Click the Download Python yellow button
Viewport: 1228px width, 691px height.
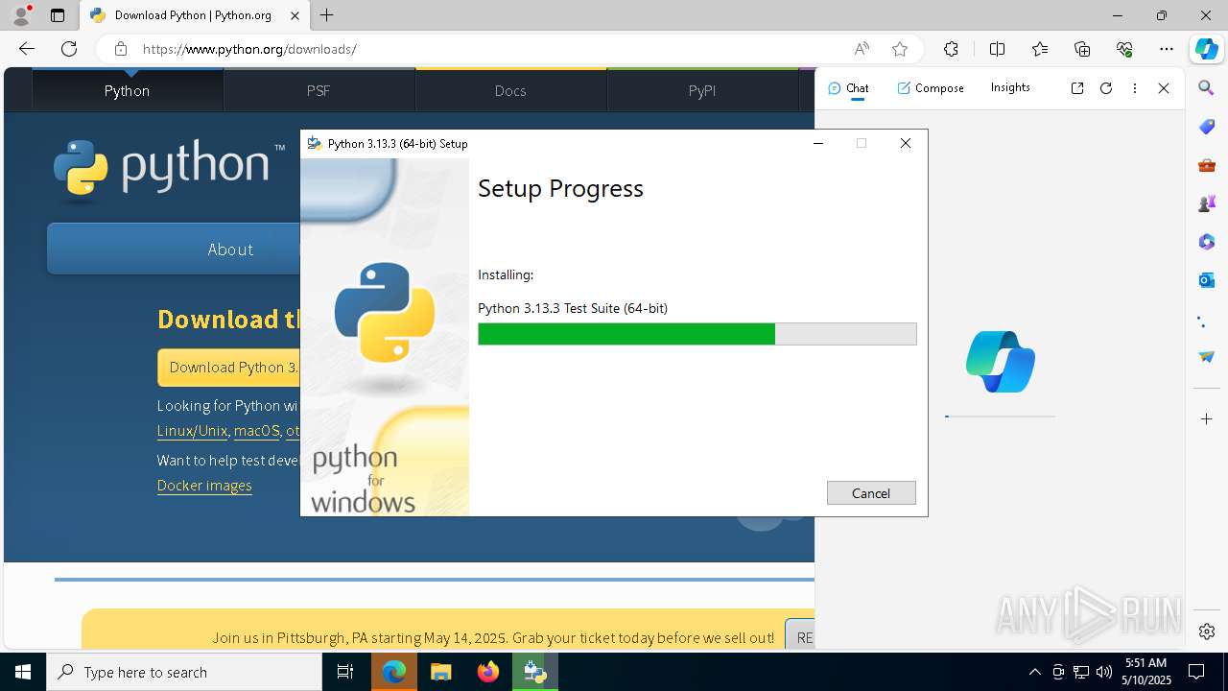pyautogui.click(x=229, y=368)
